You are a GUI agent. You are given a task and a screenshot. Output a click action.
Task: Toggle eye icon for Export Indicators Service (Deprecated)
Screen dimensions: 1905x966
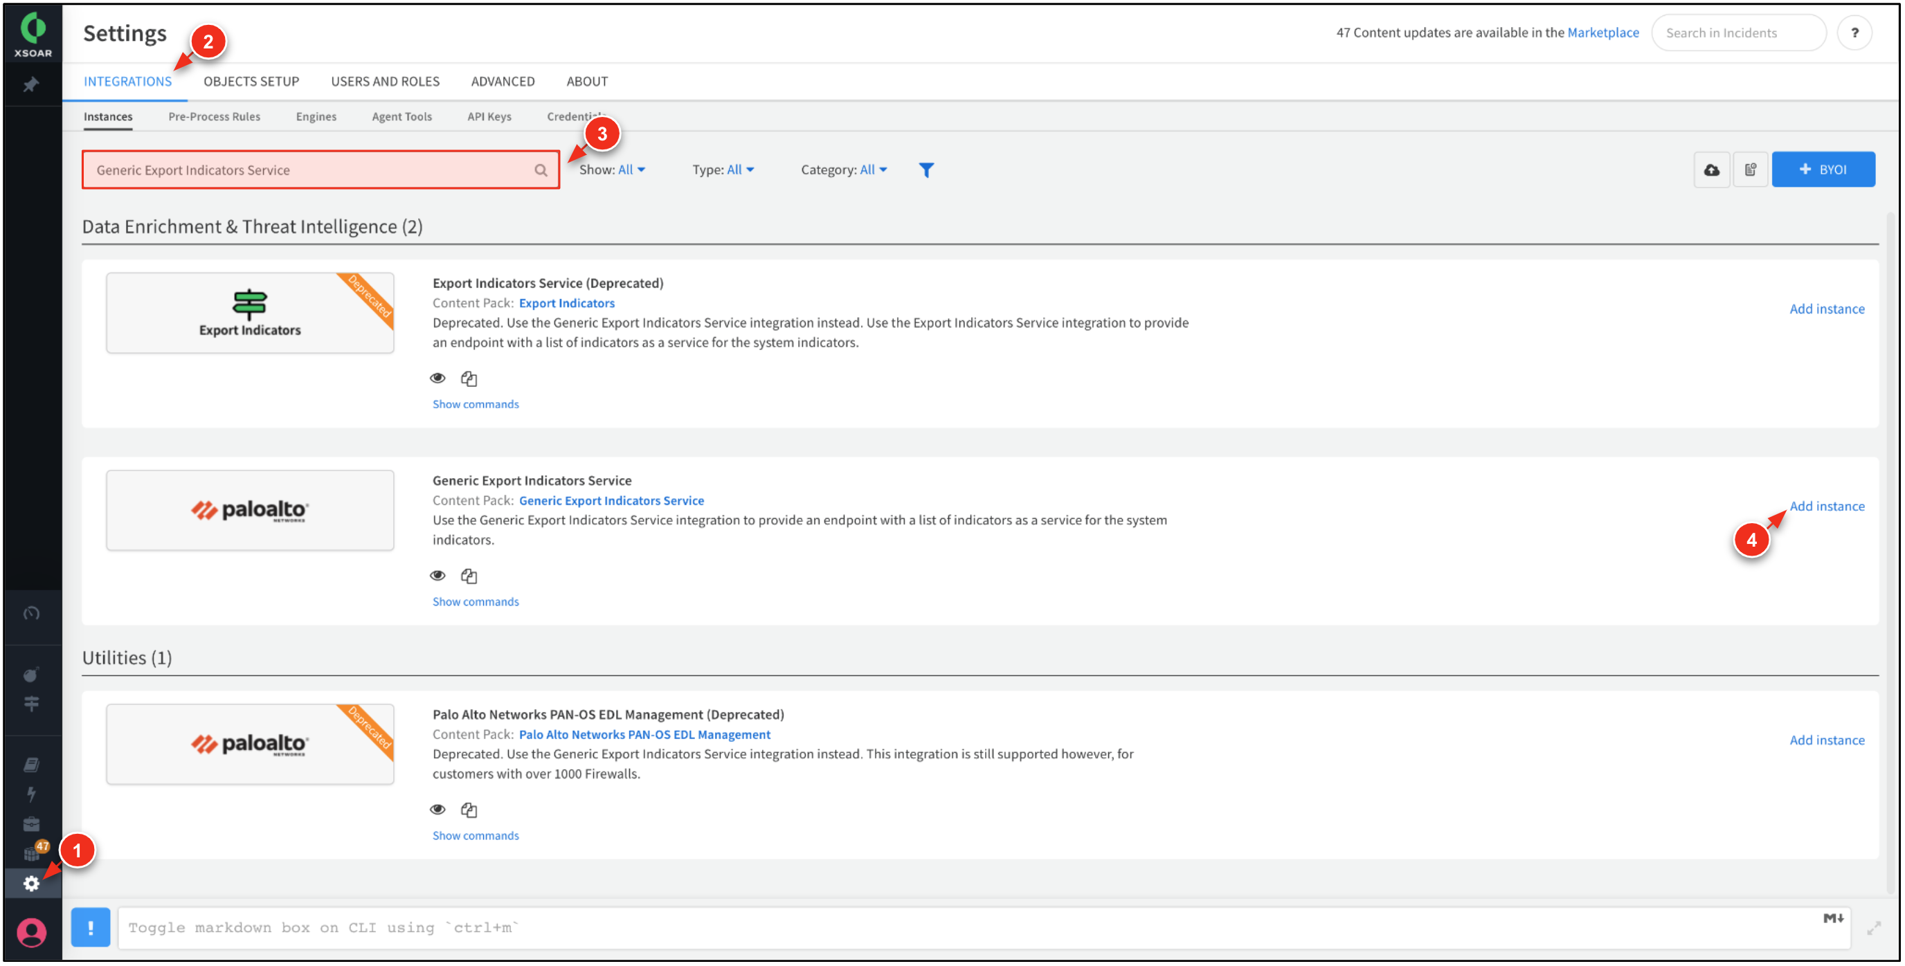[437, 379]
